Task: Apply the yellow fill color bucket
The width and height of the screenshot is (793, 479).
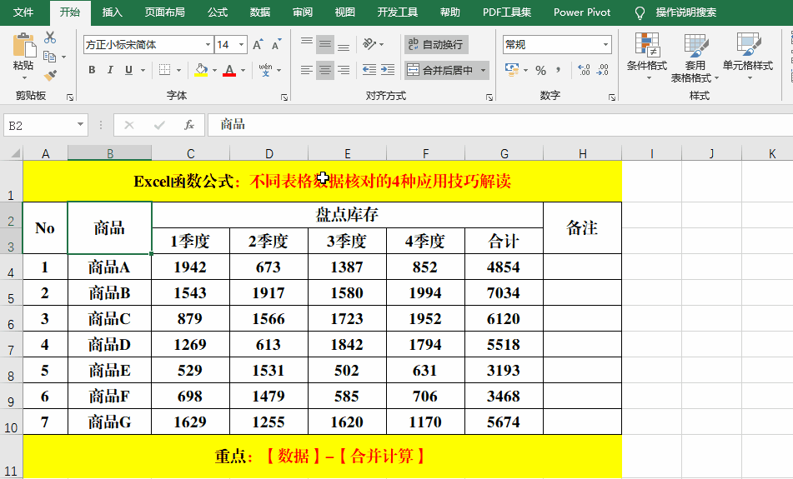Action: coord(201,70)
